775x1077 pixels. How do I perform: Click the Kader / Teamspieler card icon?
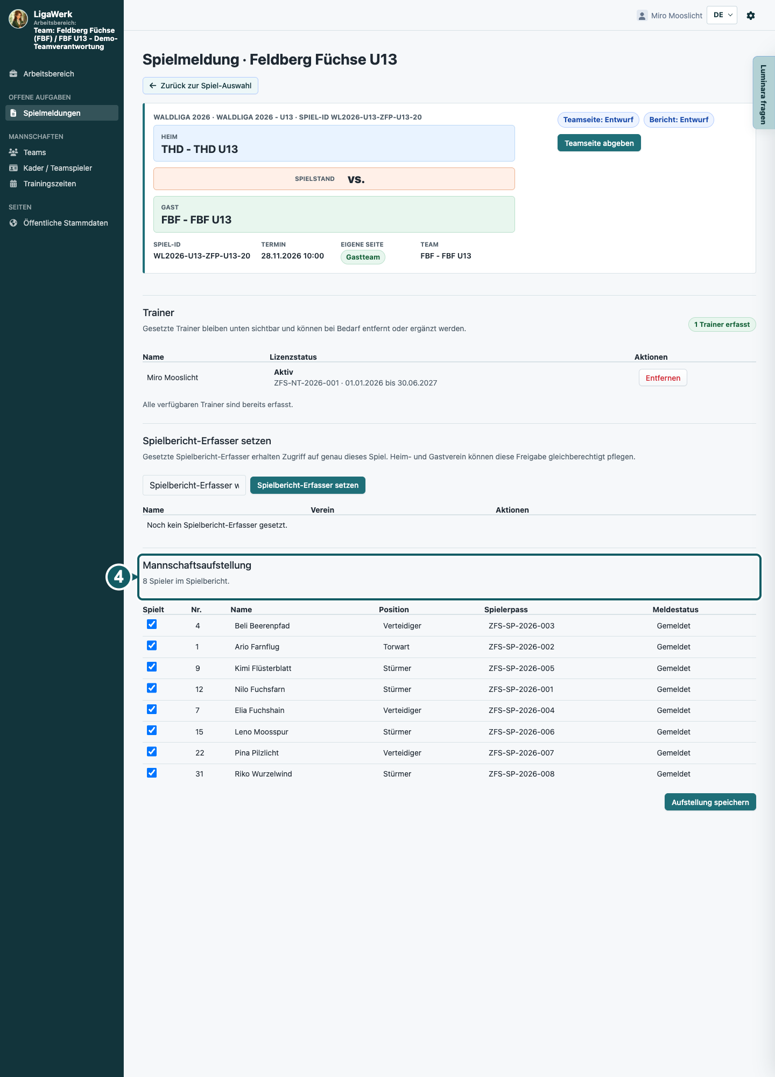click(13, 168)
